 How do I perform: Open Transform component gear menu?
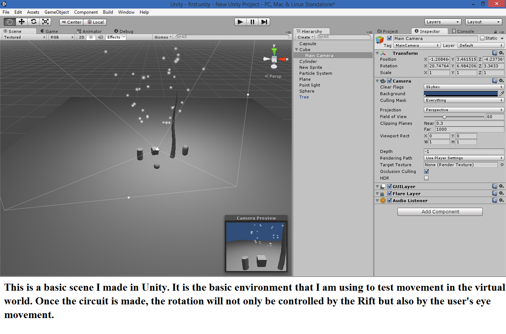(x=501, y=53)
